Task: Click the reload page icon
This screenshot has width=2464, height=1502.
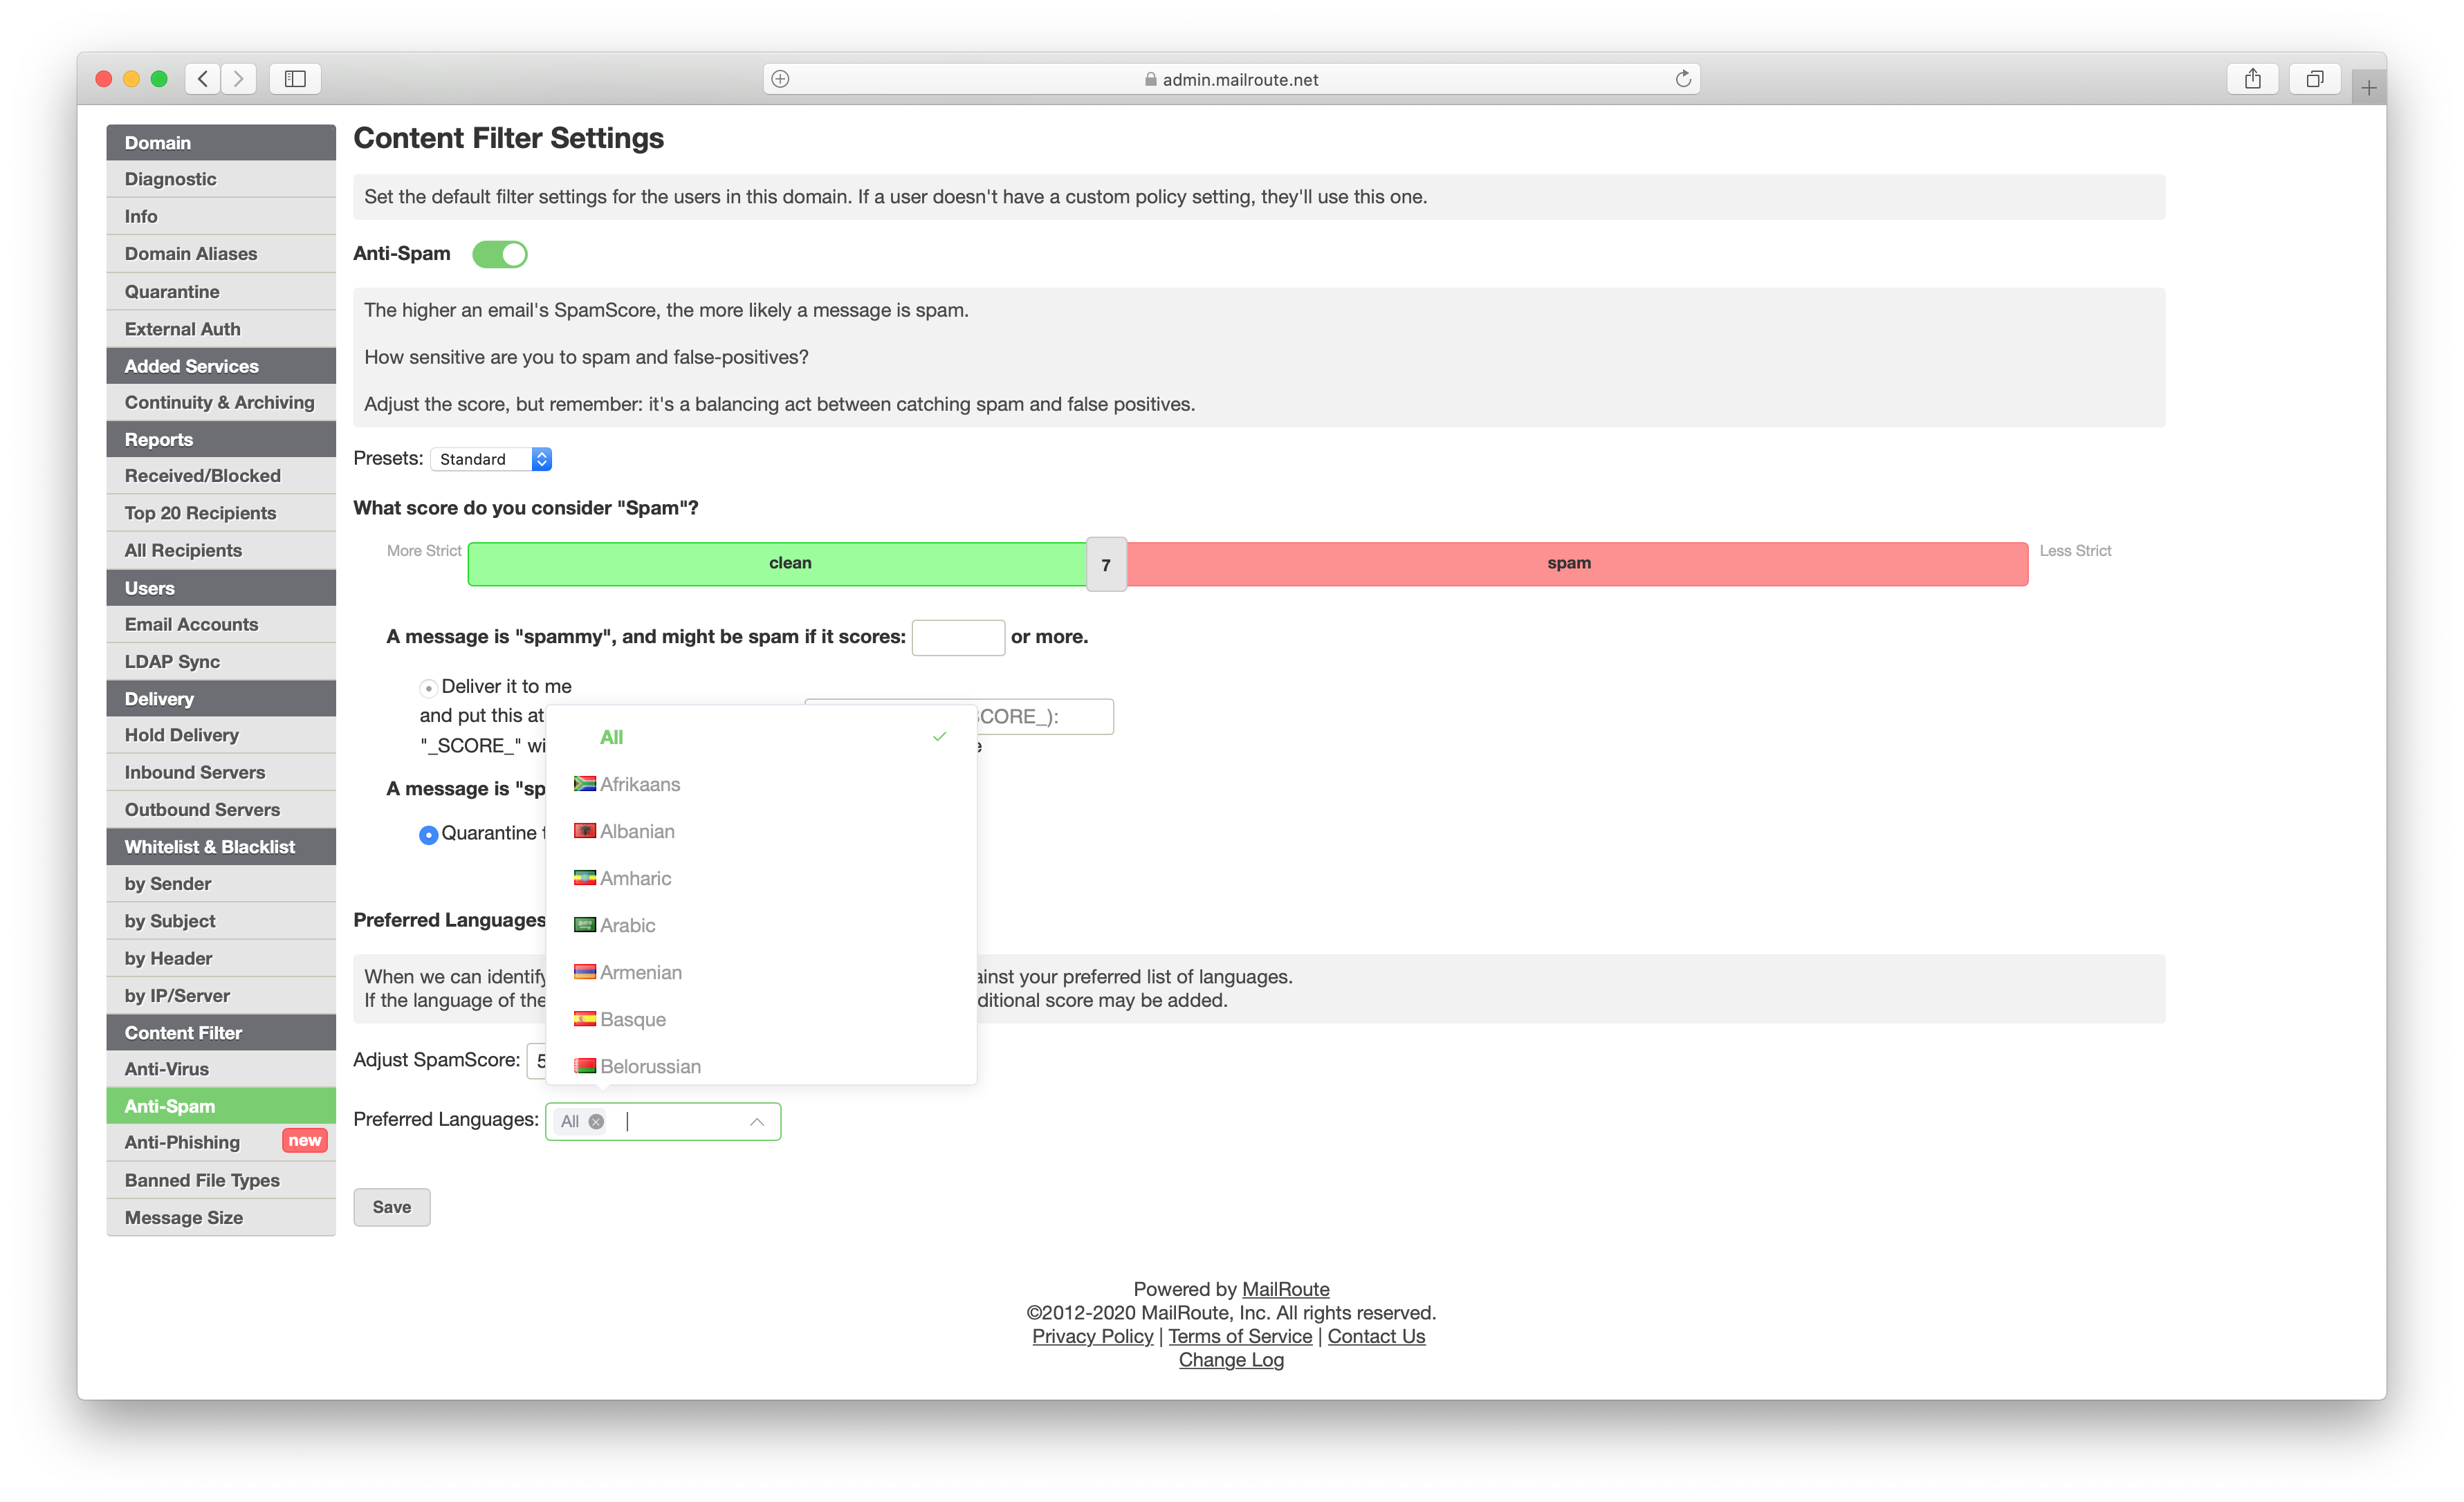Action: pos(1683,79)
